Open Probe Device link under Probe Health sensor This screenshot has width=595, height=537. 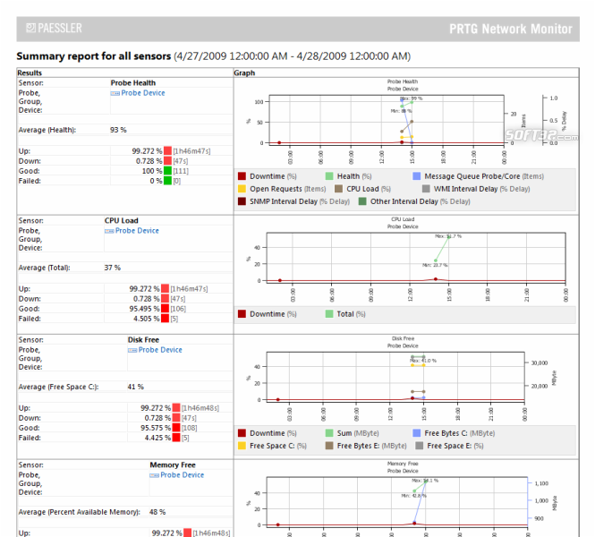pos(143,93)
